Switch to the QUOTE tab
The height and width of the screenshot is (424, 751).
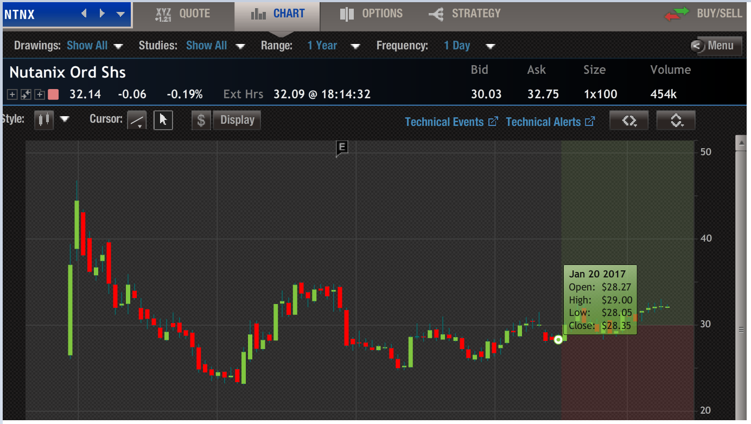pyautogui.click(x=183, y=14)
